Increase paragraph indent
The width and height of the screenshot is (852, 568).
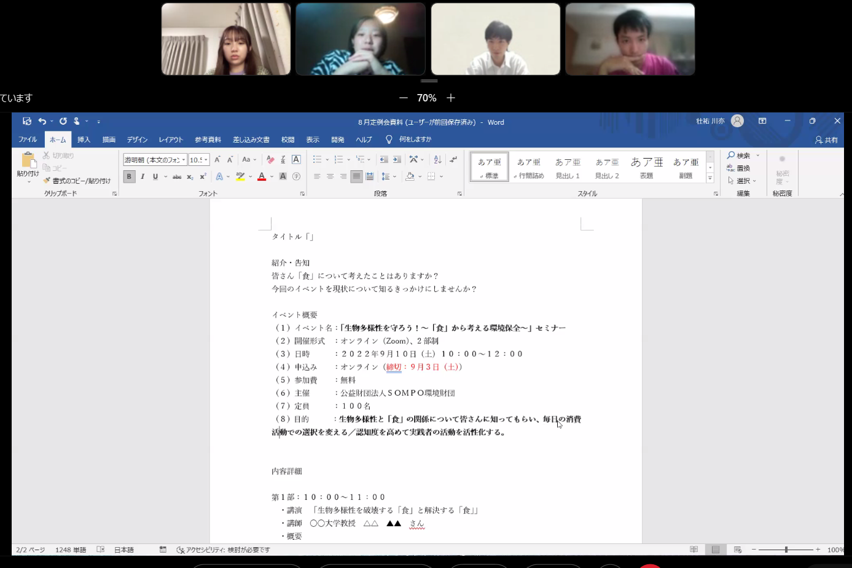(x=397, y=160)
